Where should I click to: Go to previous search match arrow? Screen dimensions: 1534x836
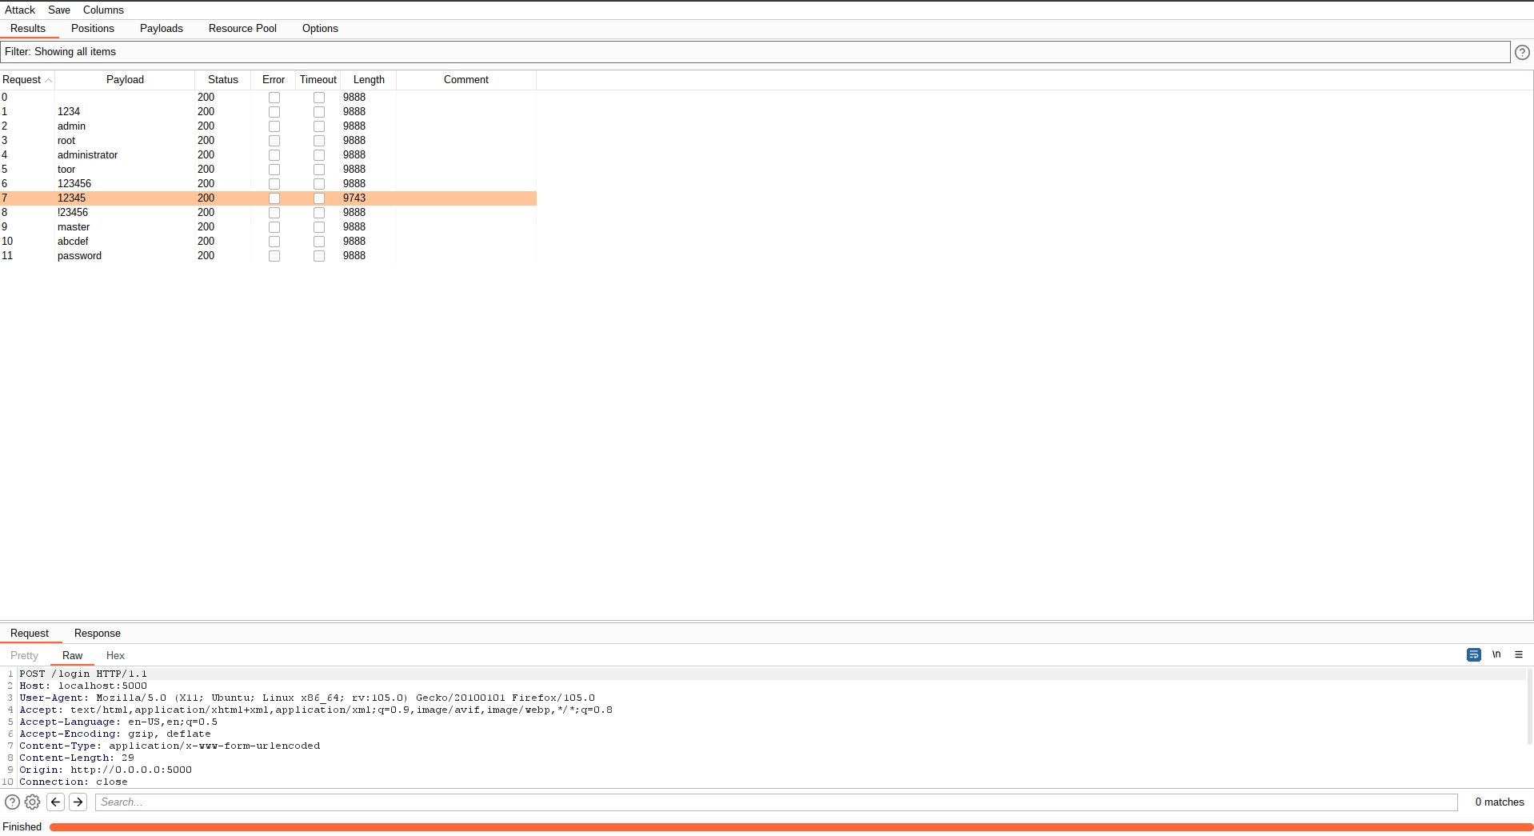56,802
